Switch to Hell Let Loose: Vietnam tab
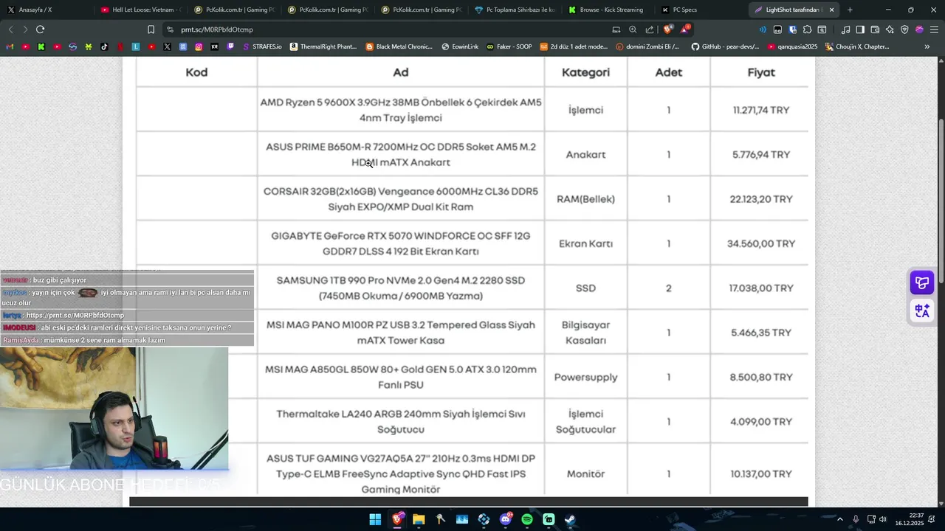This screenshot has height=531, width=945. click(x=140, y=10)
